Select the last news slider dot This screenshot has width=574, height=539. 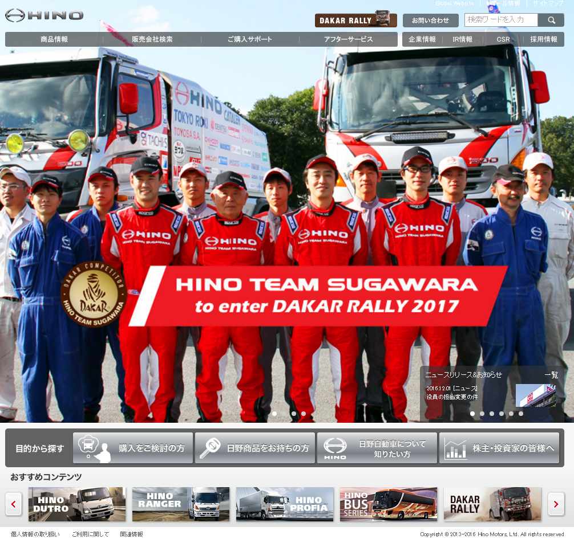tap(521, 414)
